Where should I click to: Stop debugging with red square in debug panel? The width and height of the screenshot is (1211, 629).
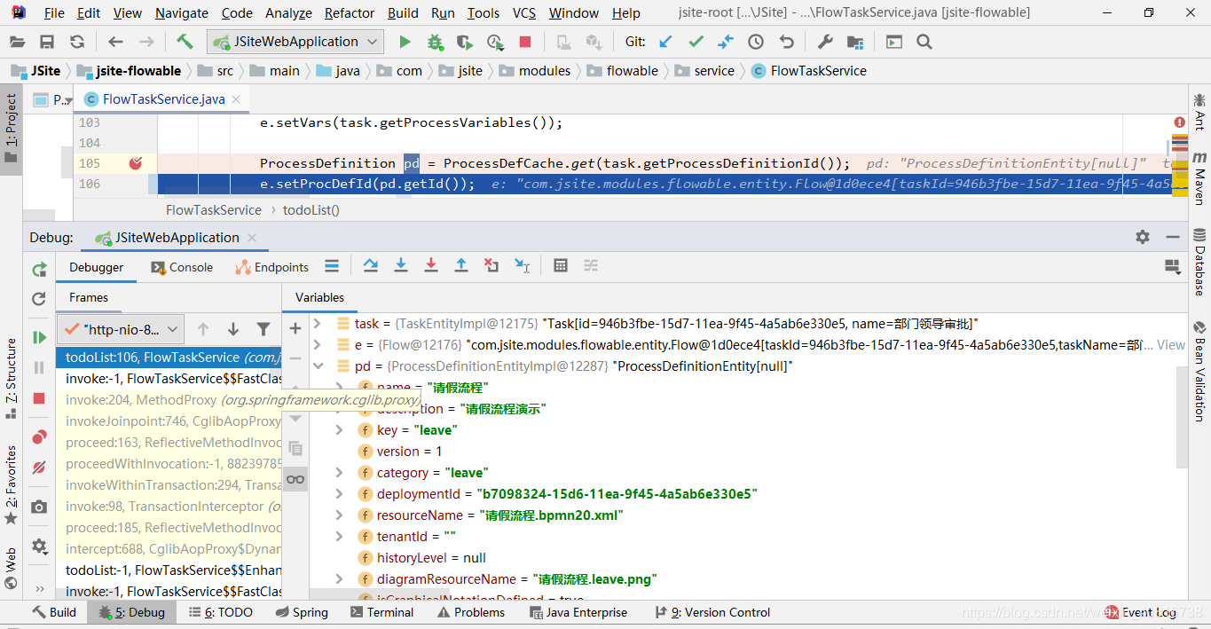tap(39, 398)
